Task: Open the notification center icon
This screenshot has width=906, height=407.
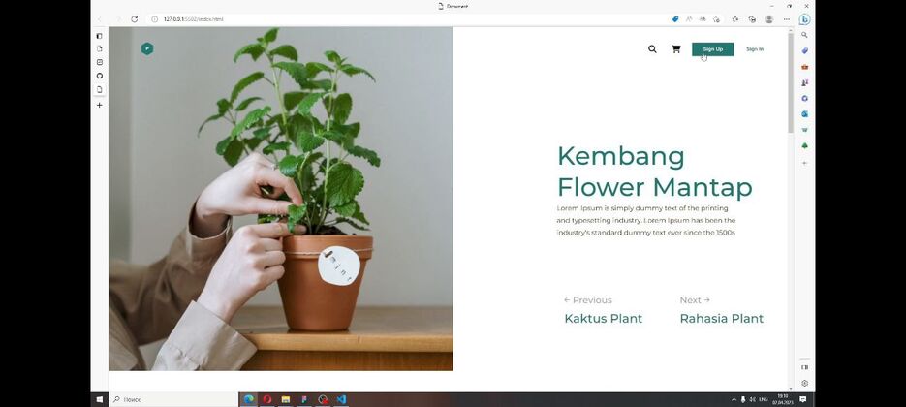Action: click(x=802, y=399)
